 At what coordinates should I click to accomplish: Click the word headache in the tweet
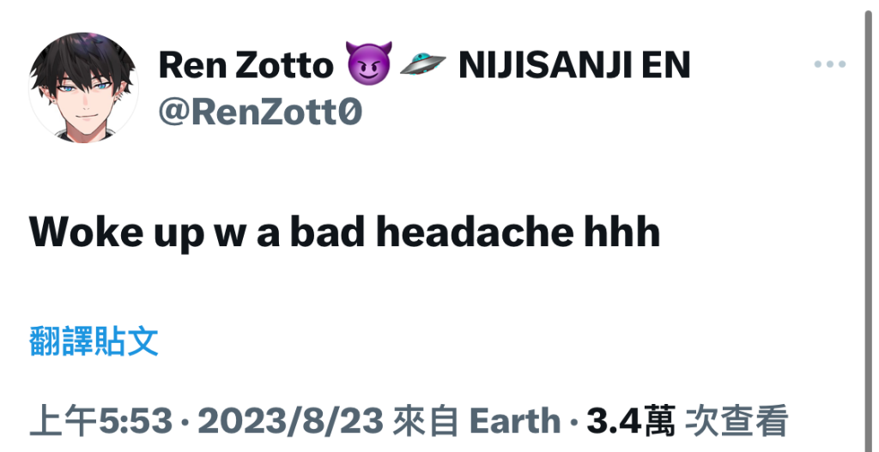pos(479,232)
